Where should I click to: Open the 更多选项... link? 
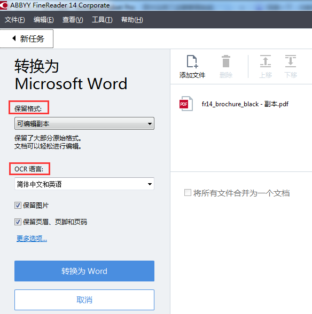coord(32,238)
